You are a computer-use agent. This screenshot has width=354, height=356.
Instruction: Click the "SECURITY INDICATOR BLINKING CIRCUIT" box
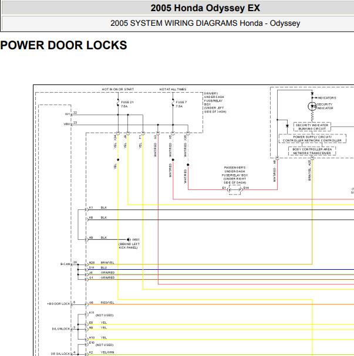pos(312,127)
